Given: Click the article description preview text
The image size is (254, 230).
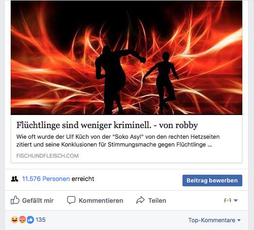Looking at the screenshot, I should pyautogui.click(x=118, y=141).
